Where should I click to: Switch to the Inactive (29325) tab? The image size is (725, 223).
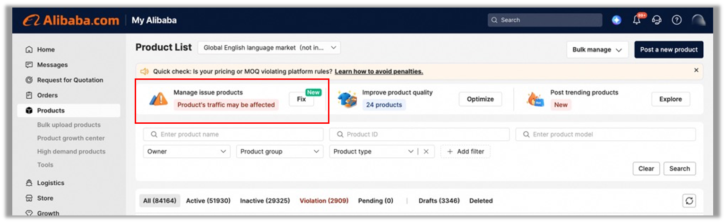(265, 201)
